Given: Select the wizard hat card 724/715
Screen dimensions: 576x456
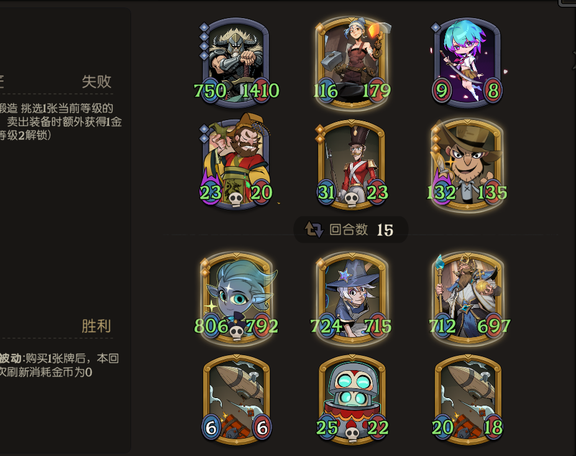Looking at the screenshot, I should pyautogui.click(x=352, y=298).
